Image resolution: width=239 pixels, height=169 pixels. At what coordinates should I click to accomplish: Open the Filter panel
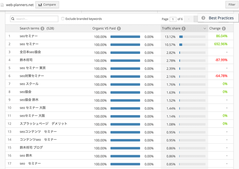coord(232,5)
